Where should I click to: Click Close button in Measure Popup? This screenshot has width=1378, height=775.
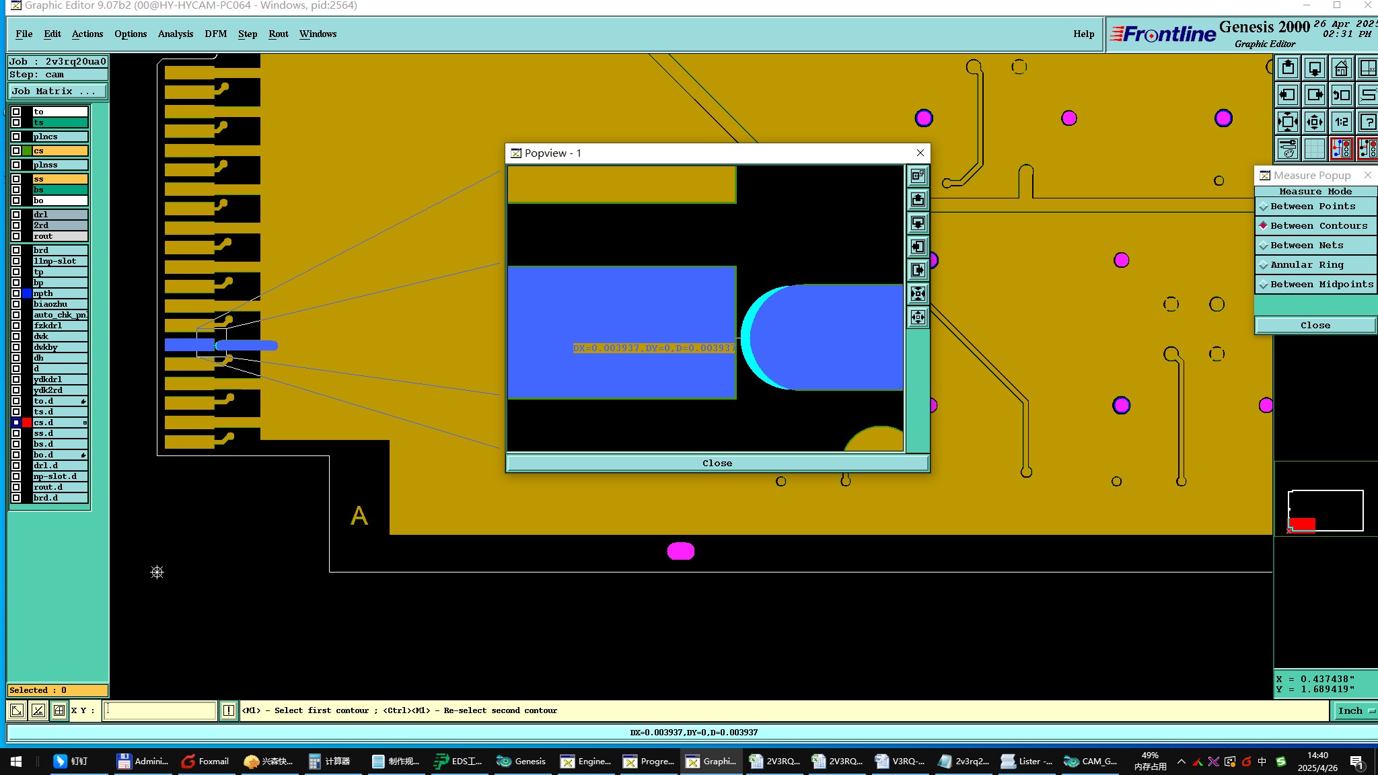click(x=1315, y=326)
